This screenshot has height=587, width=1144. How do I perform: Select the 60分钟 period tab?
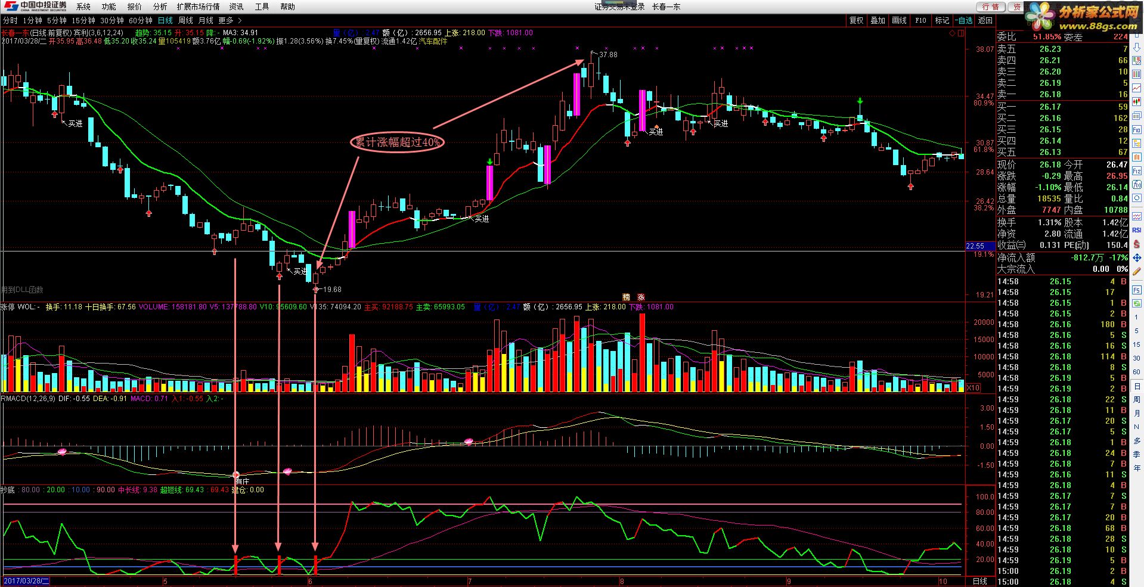pyautogui.click(x=141, y=20)
